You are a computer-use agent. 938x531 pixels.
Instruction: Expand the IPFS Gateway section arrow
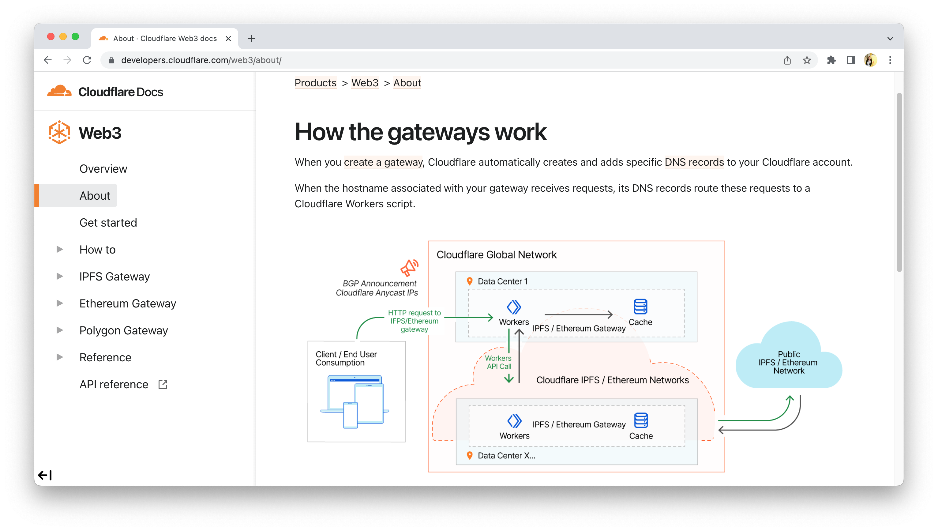60,277
